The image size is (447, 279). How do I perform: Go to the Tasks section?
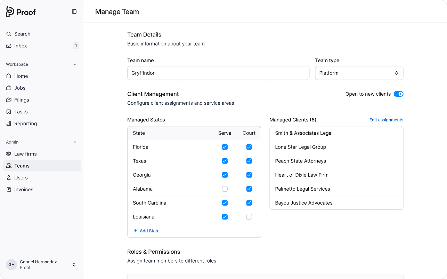click(21, 111)
